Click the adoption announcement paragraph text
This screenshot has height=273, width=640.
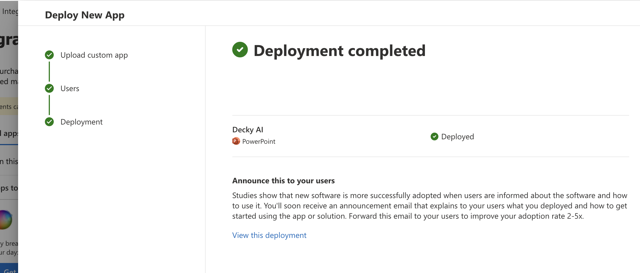[430, 206]
